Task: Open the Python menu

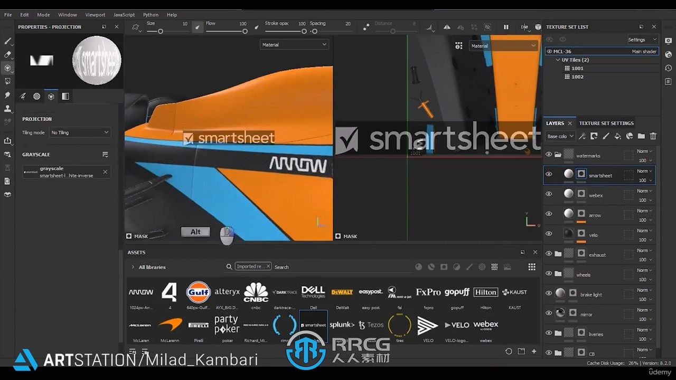Action: click(151, 15)
